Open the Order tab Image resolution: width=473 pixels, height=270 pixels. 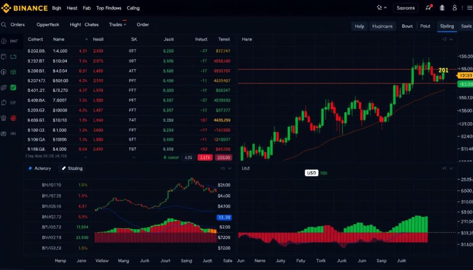click(x=143, y=25)
